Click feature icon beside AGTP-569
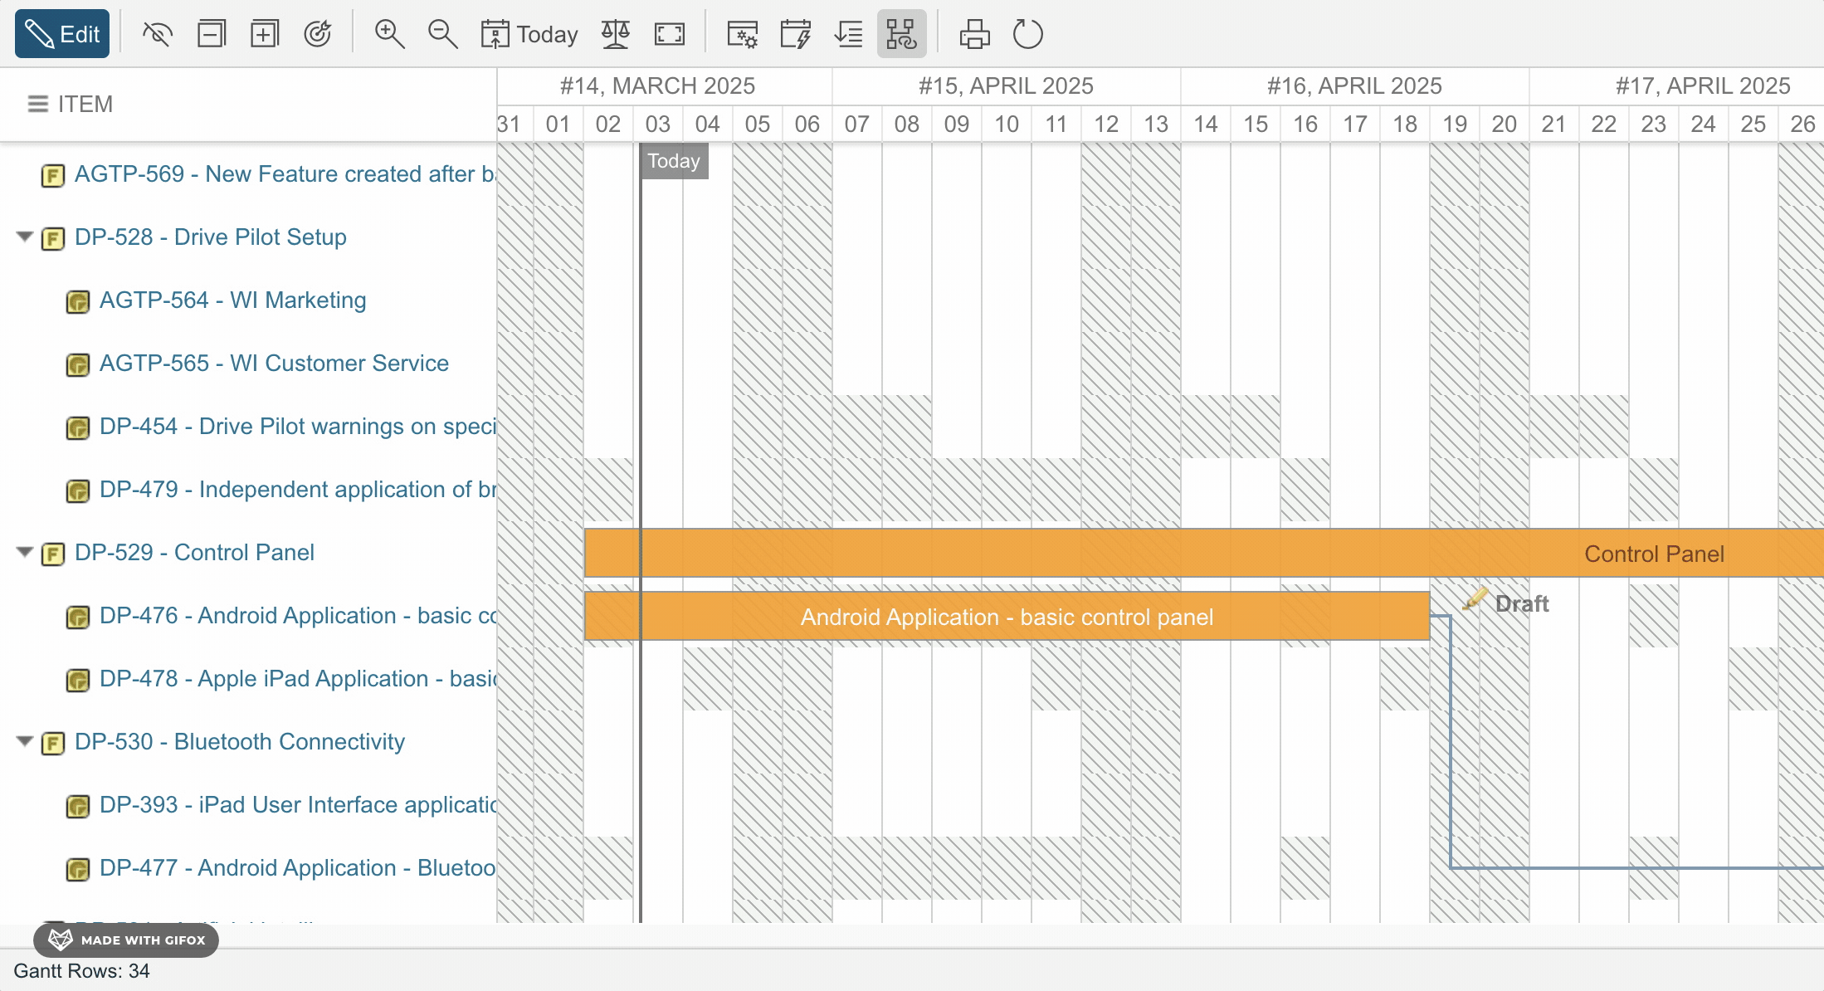Screen dimensions: 1824x991 [x=53, y=175]
